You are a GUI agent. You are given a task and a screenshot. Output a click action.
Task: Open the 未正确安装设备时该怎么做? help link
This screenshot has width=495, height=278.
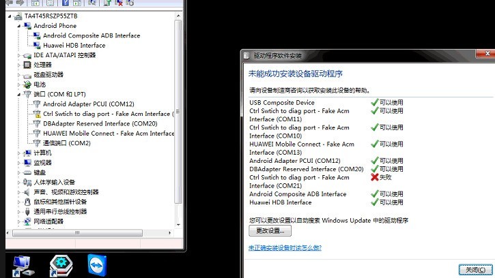285,248
